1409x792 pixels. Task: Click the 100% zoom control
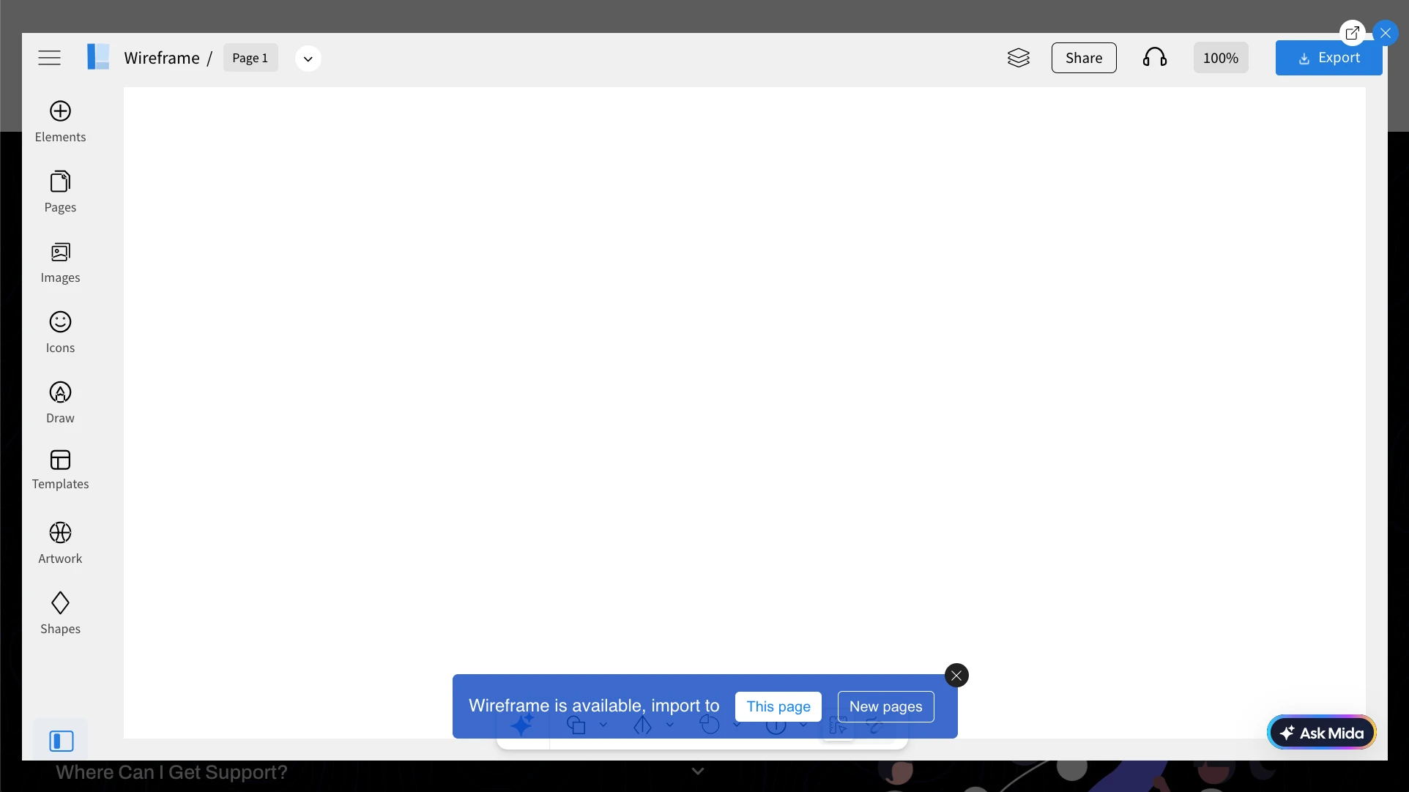pos(1220,58)
